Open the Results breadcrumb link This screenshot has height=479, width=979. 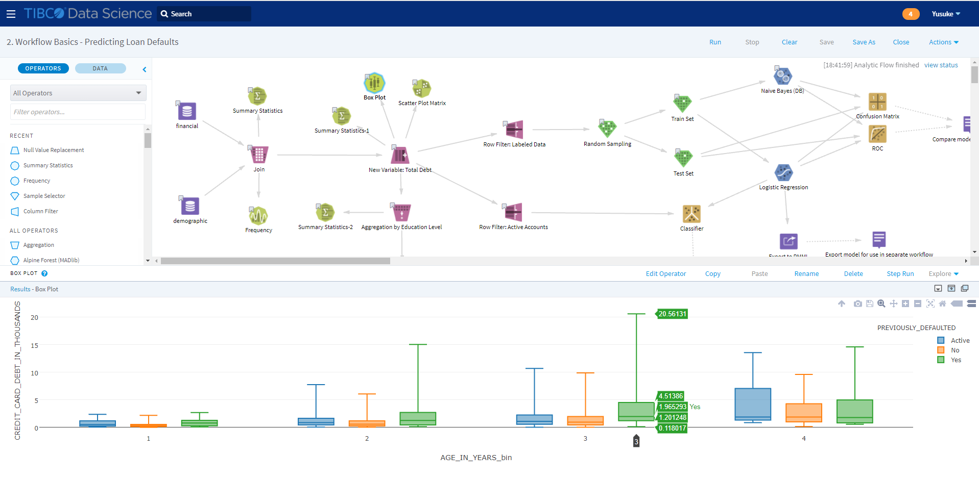pyautogui.click(x=20, y=289)
